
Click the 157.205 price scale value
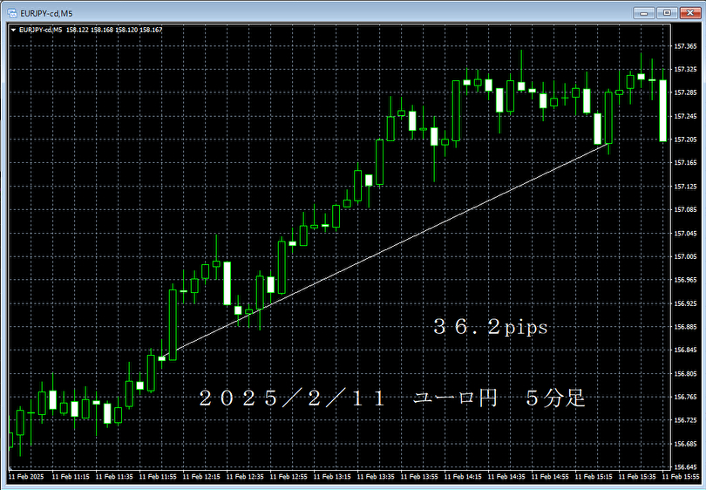[685, 140]
